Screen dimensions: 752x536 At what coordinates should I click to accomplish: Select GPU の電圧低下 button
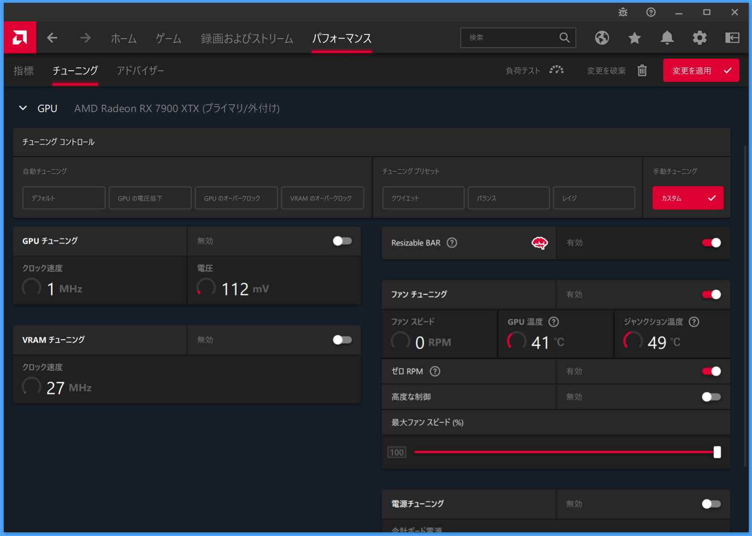pyautogui.click(x=150, y=198)
